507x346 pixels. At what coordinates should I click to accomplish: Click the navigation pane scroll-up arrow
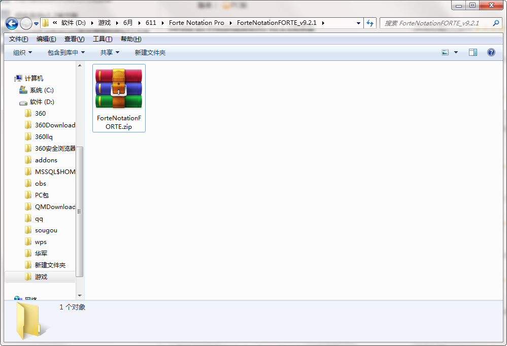(80, 65)
